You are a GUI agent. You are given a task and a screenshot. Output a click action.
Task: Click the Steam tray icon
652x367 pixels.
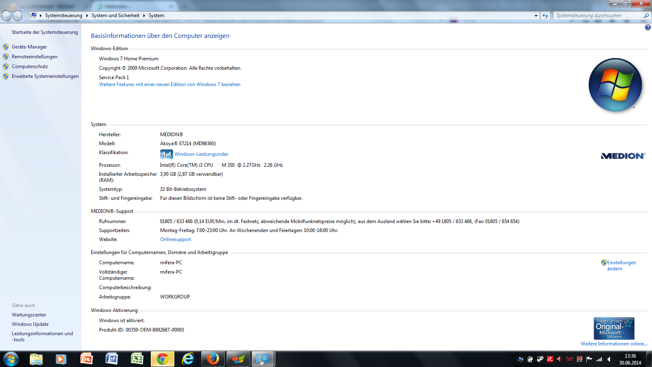(540, 359)
